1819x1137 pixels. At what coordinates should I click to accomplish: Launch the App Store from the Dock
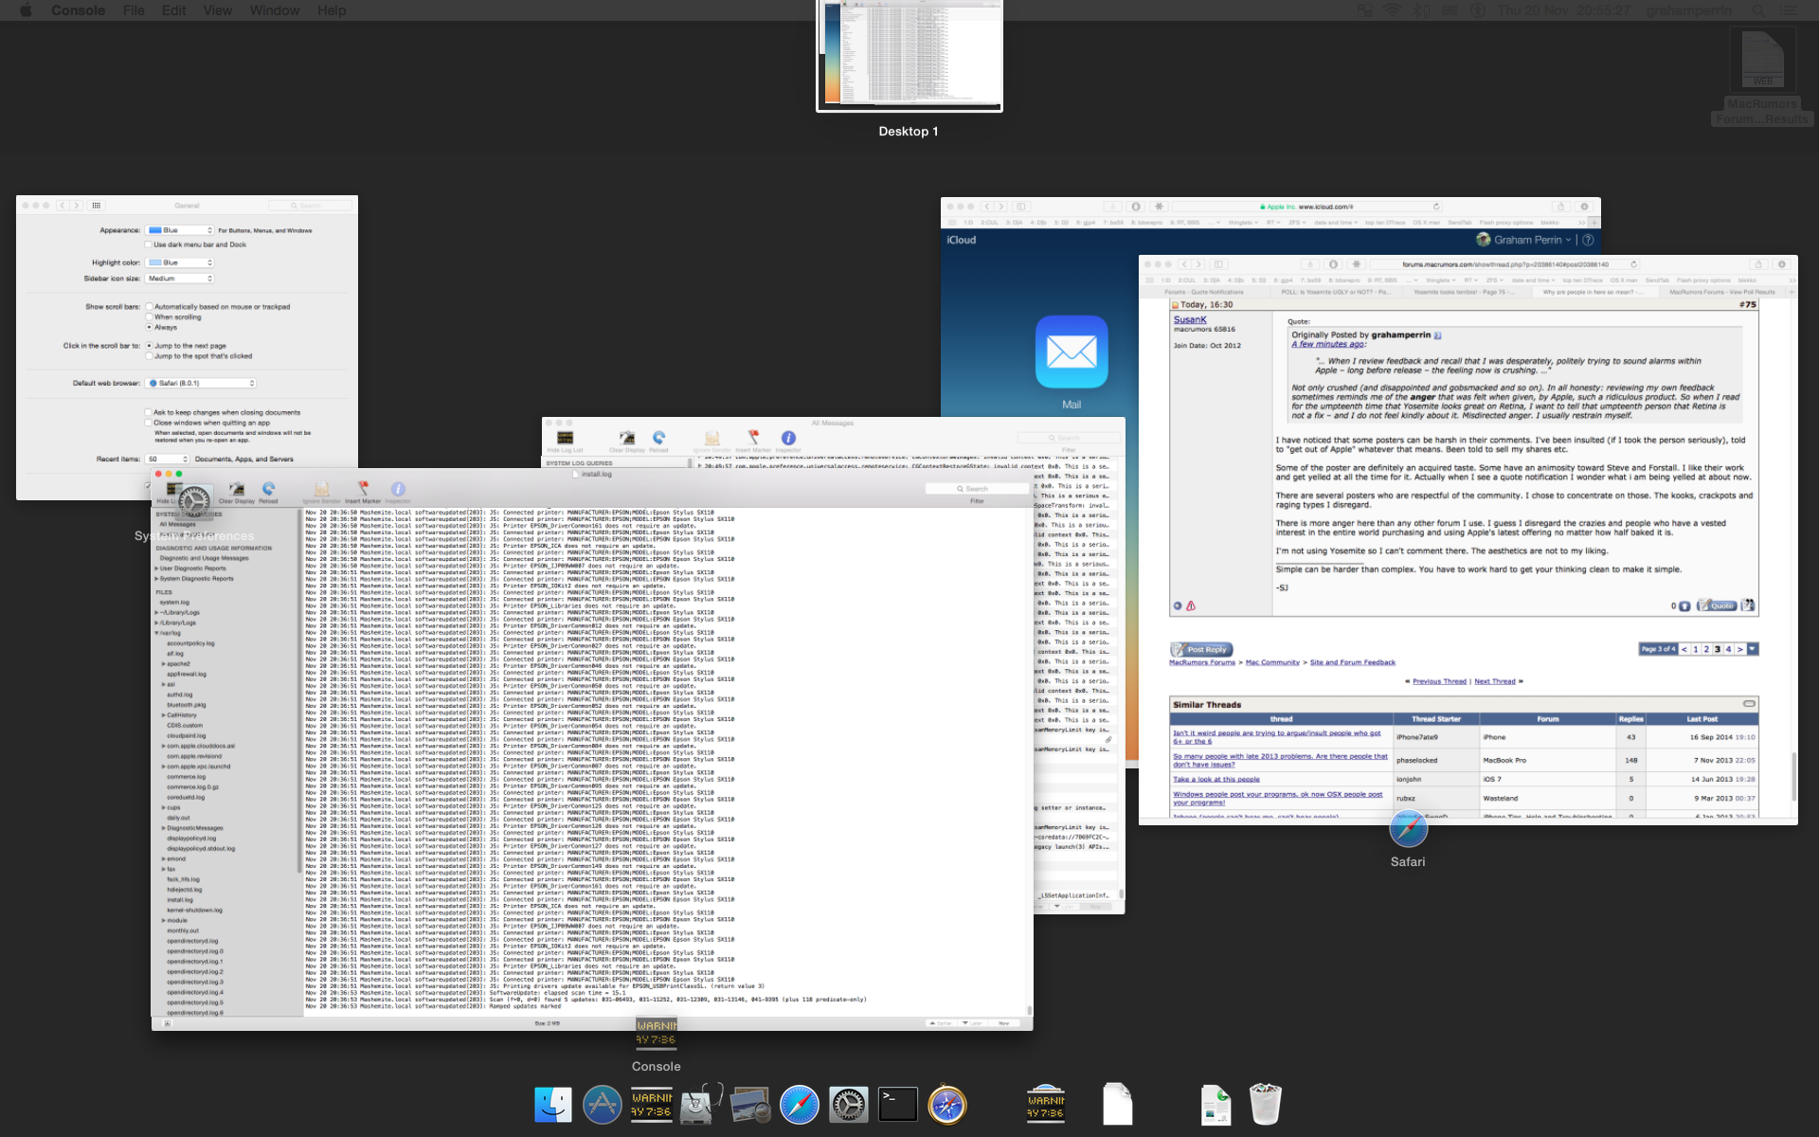pos(603,1105)
